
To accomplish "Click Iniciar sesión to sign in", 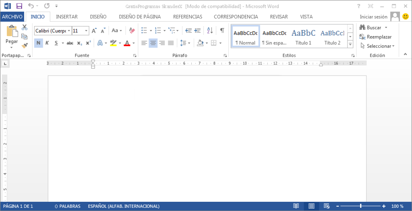I will point(373,16).
